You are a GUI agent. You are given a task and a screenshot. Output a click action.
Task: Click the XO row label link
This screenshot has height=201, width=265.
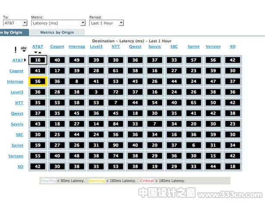tap(20, 167)
